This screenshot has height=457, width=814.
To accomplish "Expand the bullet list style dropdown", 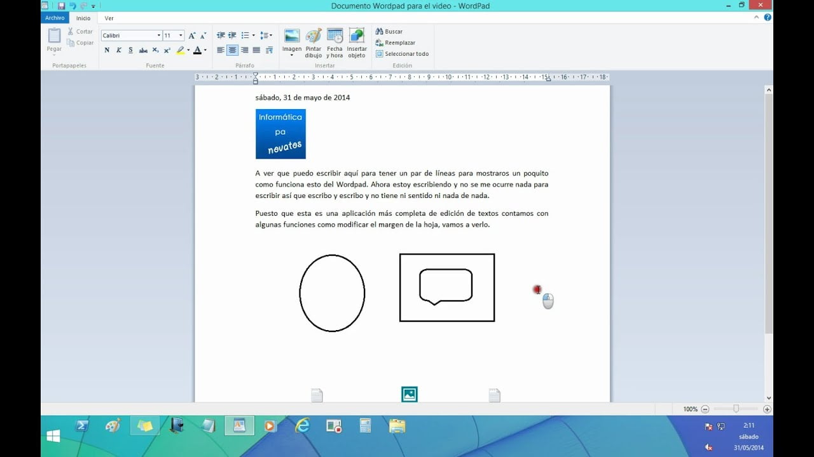I will coord(254,36).
